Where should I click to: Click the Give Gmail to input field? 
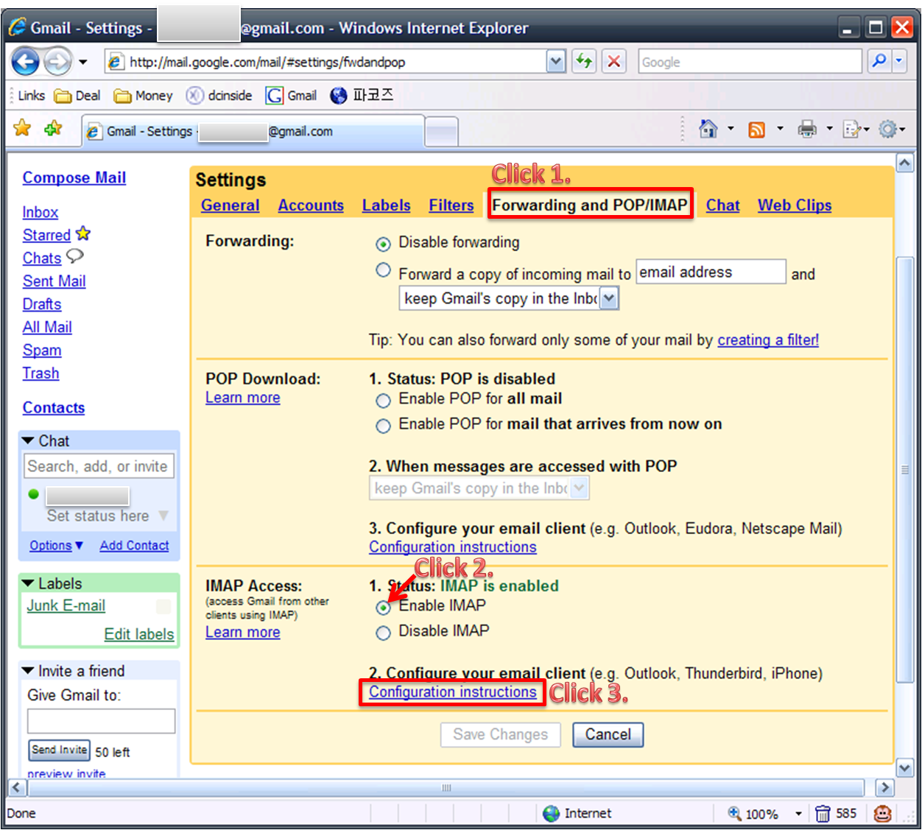(101, 721)
